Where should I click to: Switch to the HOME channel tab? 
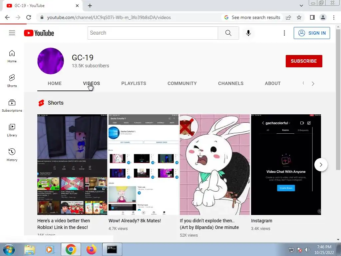pos(55,83)
